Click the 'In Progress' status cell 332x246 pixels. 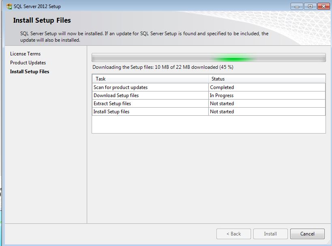pyautogui.click(x=267, y=95)
